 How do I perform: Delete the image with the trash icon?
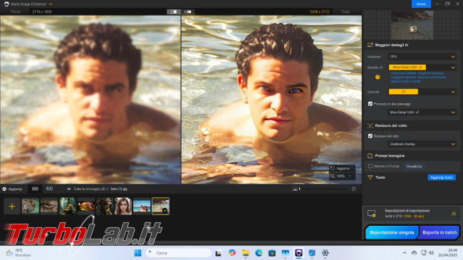pyautogui.click(x=353, y=189)
